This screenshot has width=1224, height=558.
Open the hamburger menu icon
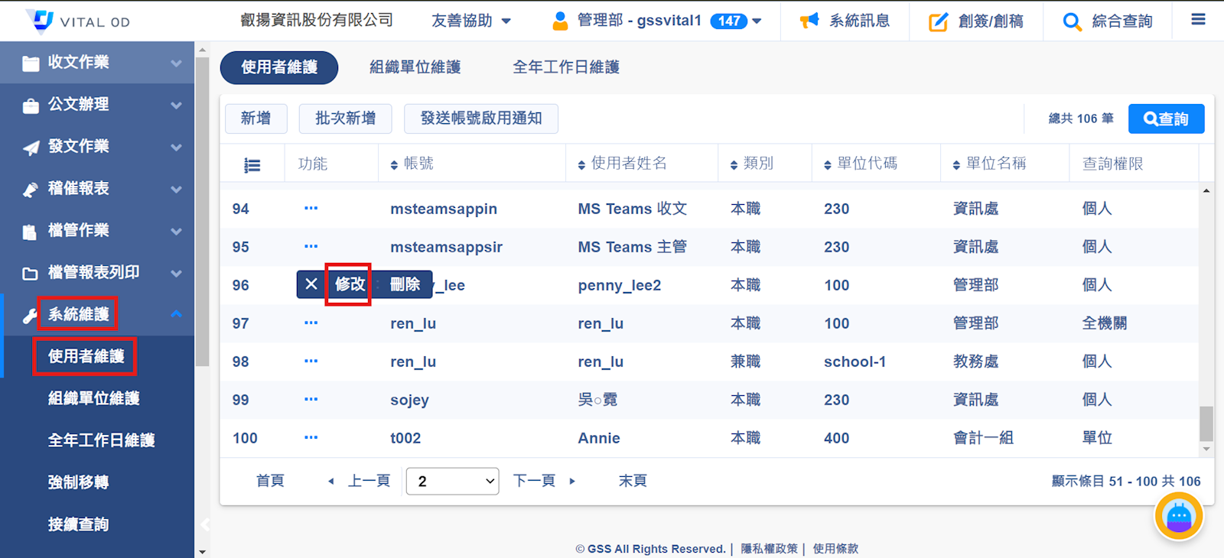pos(1198,20)
